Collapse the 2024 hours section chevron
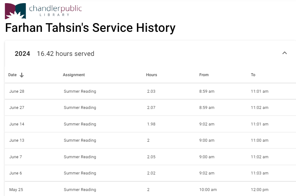Image resolution: width=296 pixels, height=196 pixels. point(284,53)
